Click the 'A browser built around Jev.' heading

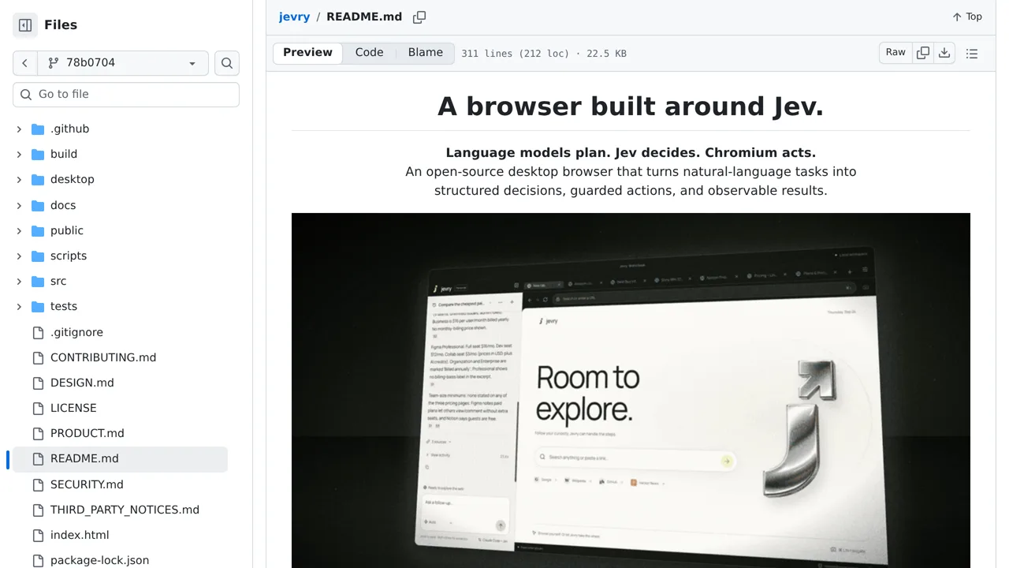click(x=631, y=106)
